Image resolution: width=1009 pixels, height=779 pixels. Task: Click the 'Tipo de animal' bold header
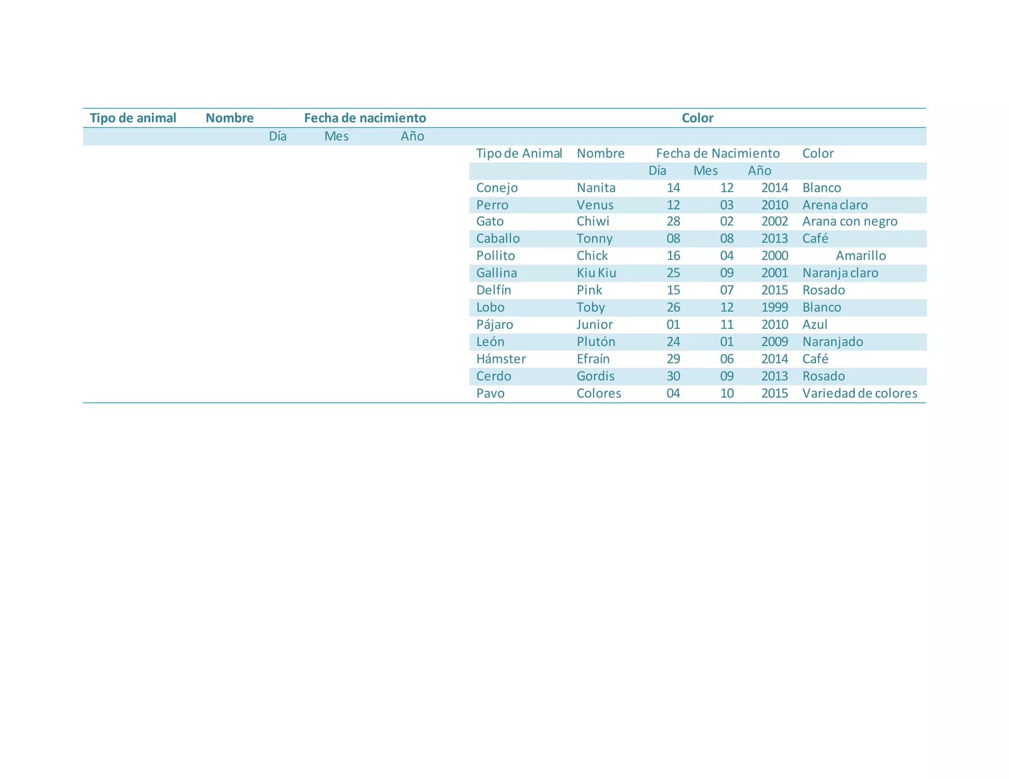[133, 118]
